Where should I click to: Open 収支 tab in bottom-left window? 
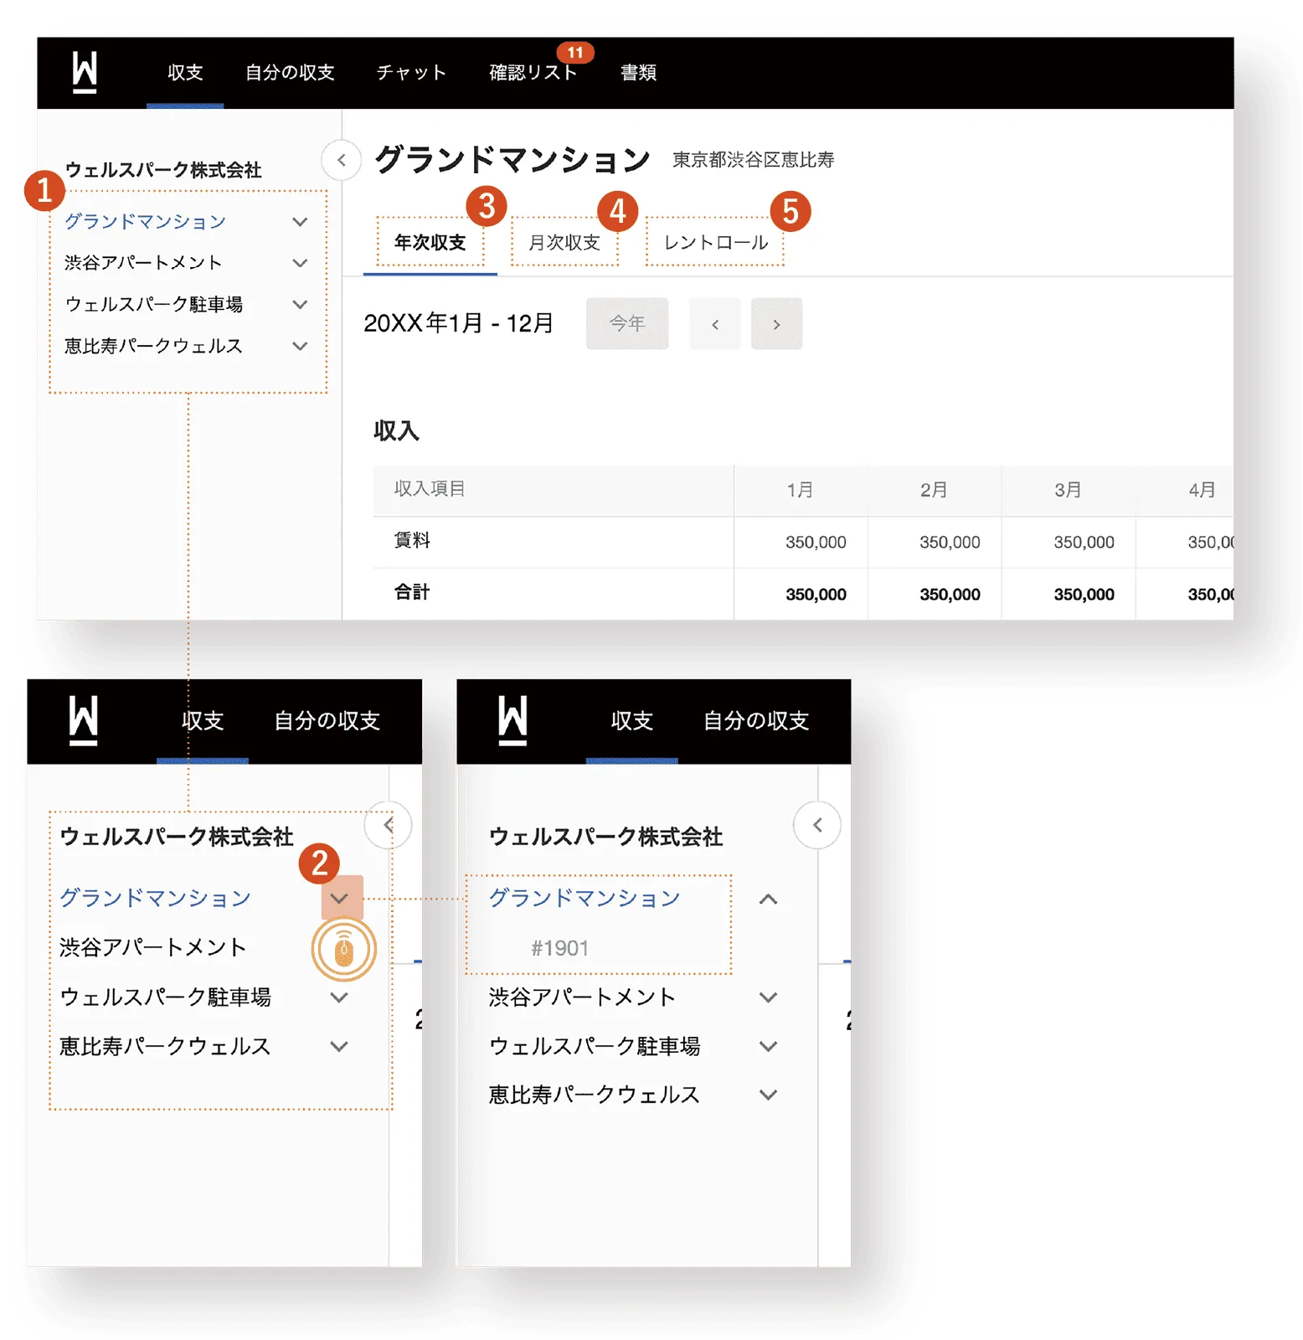tap(203, 721)
